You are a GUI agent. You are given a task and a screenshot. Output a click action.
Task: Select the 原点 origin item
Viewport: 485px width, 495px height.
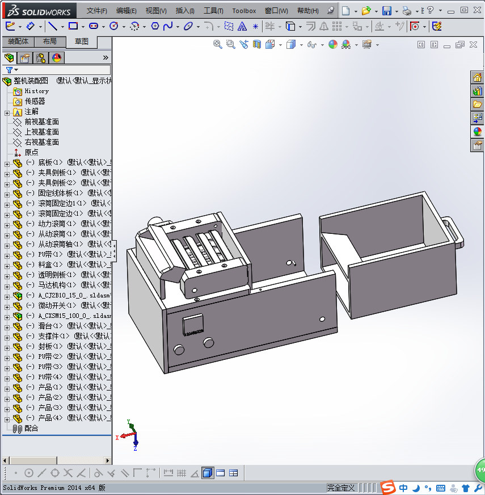31,153
